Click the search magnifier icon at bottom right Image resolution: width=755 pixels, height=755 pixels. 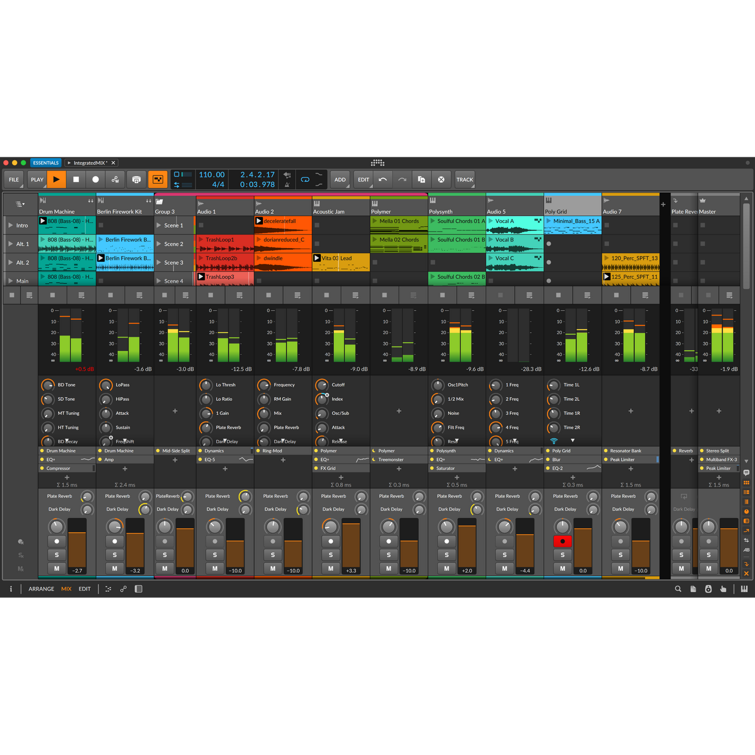click(678, 589)
